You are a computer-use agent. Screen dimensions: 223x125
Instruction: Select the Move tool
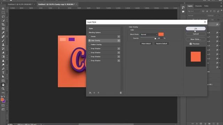point(3,8)
